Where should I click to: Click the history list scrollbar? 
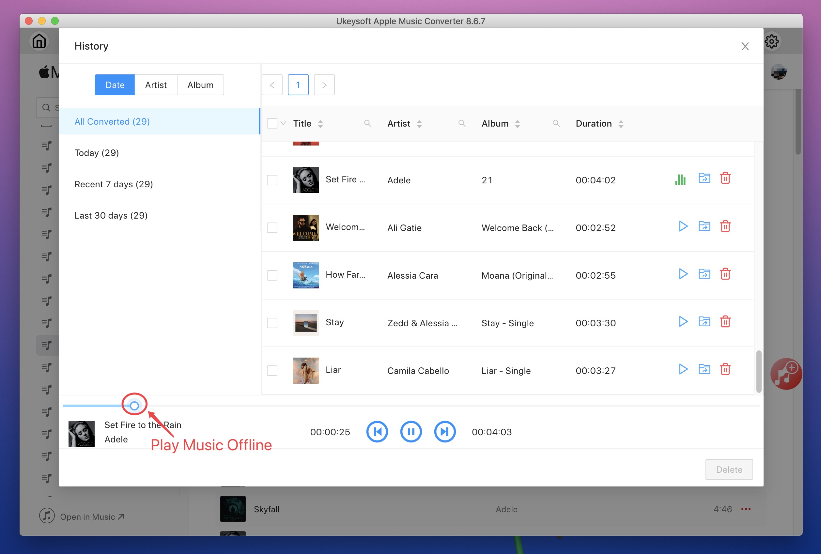coord(758,371)
